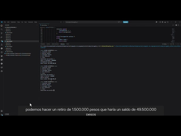Open the new terminal profile dropdown arrow
This screenshot has height=136, width=181.
click(169, 44)
